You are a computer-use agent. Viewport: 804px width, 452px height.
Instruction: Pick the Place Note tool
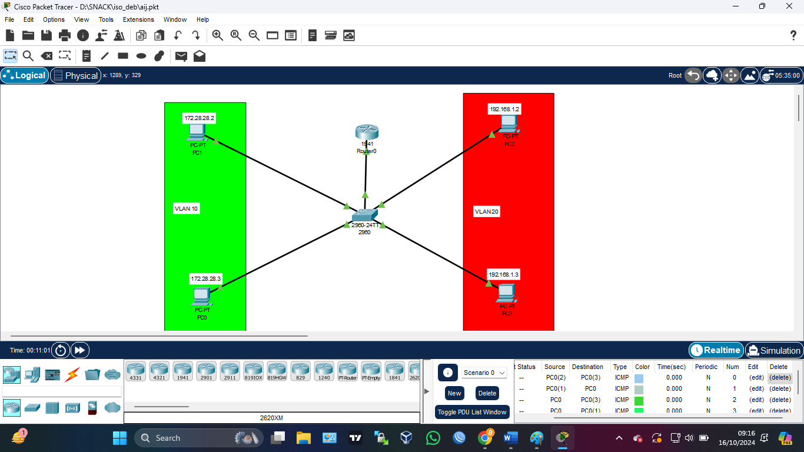pos(87,56)
